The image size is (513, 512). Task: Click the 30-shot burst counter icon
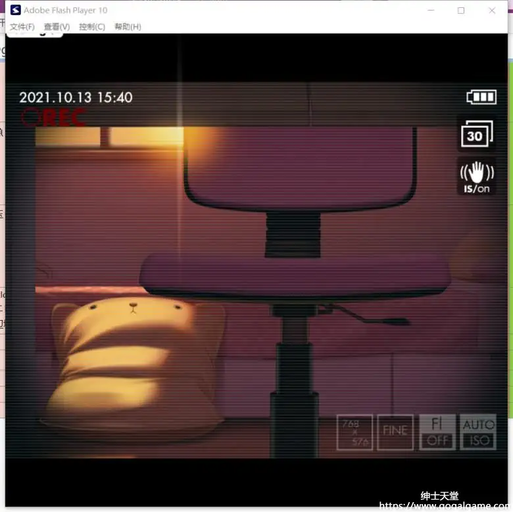click(476, 134)
